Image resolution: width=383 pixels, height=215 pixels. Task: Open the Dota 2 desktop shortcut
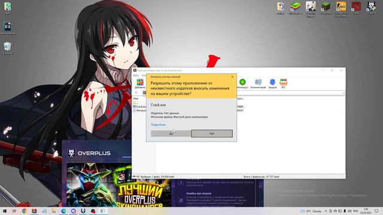(x=356, y=8)
